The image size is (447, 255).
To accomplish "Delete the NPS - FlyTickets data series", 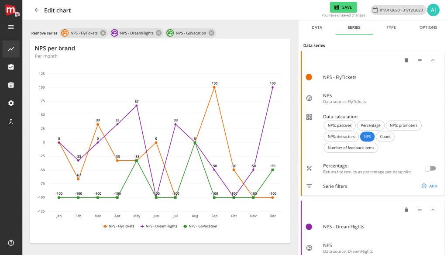I will (406, 60).
